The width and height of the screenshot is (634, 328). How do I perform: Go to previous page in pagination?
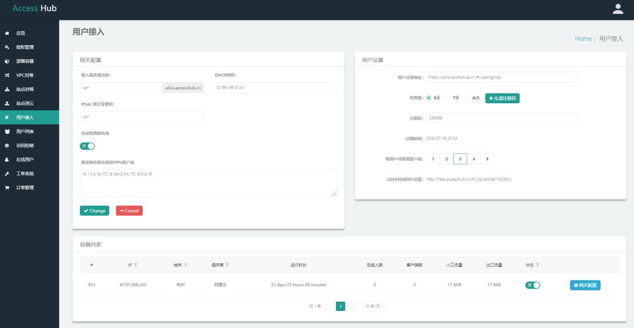point(329,307)
